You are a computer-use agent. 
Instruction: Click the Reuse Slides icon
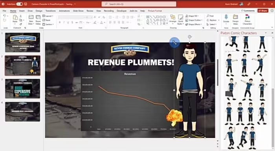click(38, 17)
